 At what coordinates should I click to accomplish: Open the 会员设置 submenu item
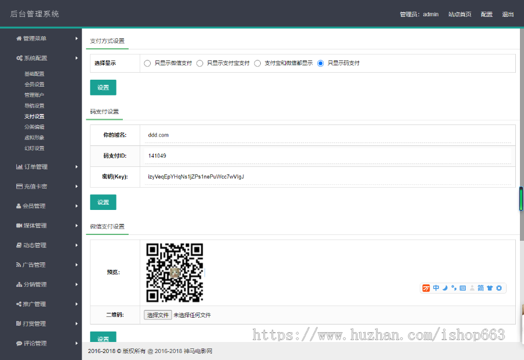(x=34, y=84)
